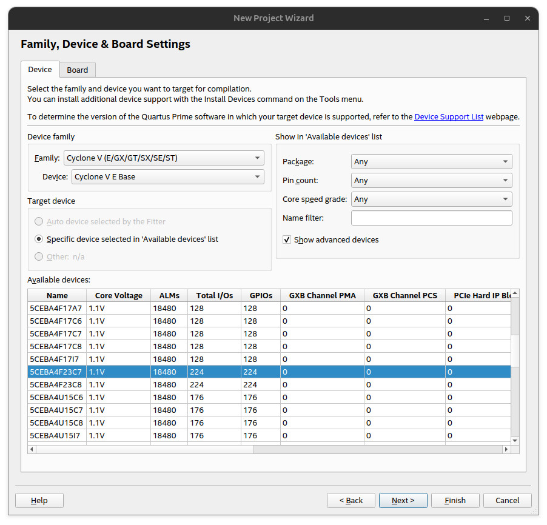Open the Device Support List link
This screenshot has height=525, width=547.
pyautogui.click(x=449, y=117)
